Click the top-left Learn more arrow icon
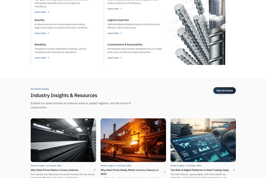Viewport: 267px width, 178px height. [48, 12]
